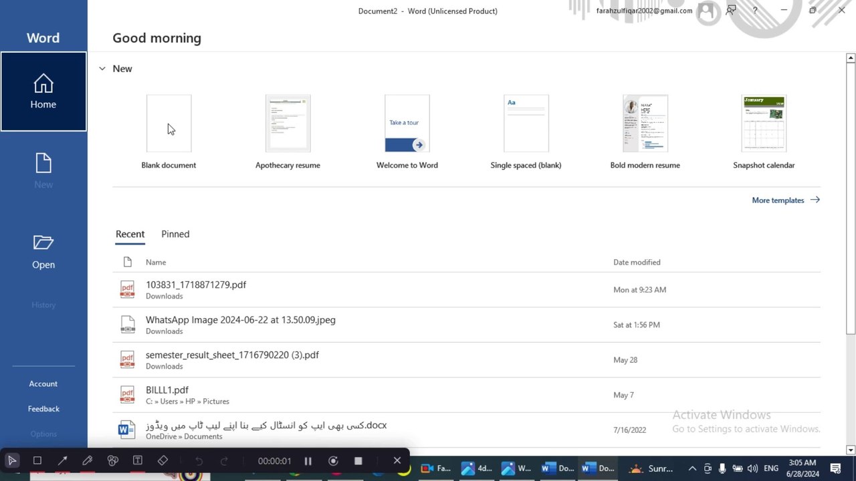Select the text annotation tool
This screenshot has width=856, height=481.
point(137,460)
